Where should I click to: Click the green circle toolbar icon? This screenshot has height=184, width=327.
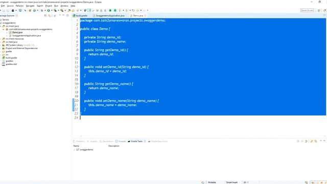point(110,10)
